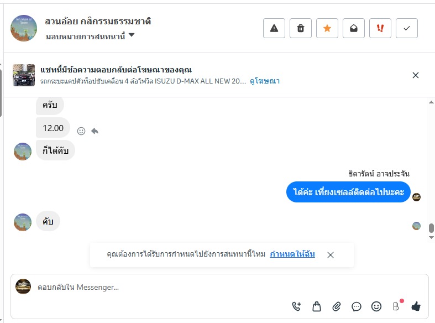Mark conversation as spam with warning icon
The height and width of the screenshot is (323, 435).
pos(274,28)
